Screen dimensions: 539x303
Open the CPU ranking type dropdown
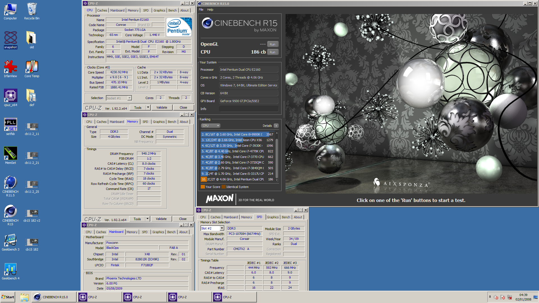pyautogui.click(x=211, y=126)
